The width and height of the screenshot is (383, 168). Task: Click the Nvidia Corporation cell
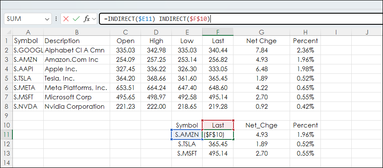[77, 107]
